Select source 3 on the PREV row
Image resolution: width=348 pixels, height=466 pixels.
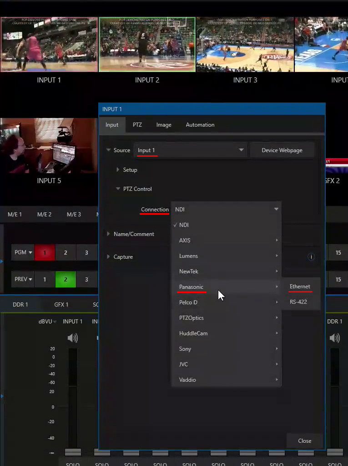coord(86,279)
